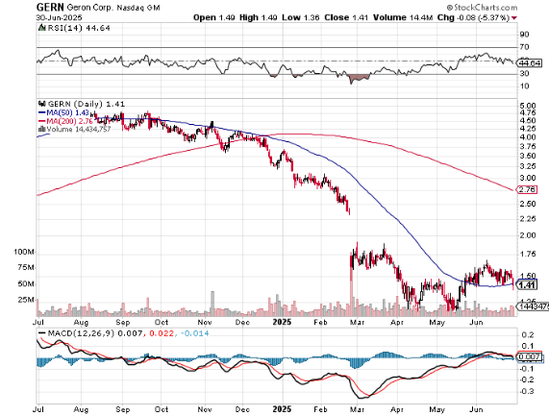Click the 30-Jun-2025 date label
The image size is (549, 416).
coord(59,17)
